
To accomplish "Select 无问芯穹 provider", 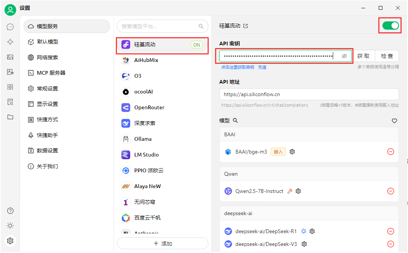I will click(x=162, y=202).
